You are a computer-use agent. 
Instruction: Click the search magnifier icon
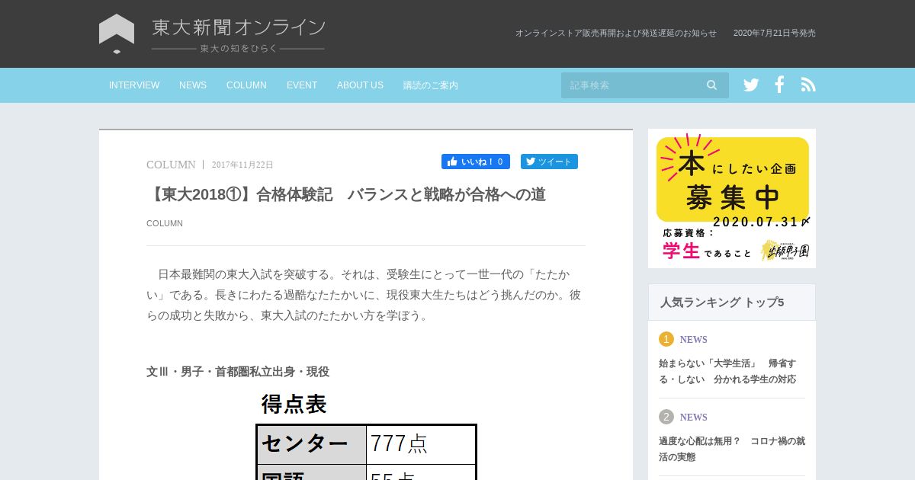pyautogui.click(x=712, y=85)
